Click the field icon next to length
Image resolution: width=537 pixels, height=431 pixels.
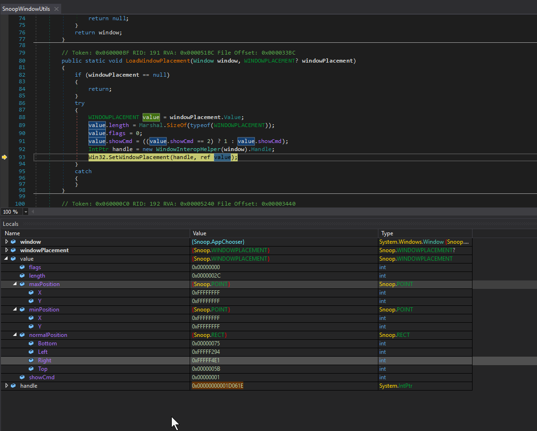pos(22,275)
